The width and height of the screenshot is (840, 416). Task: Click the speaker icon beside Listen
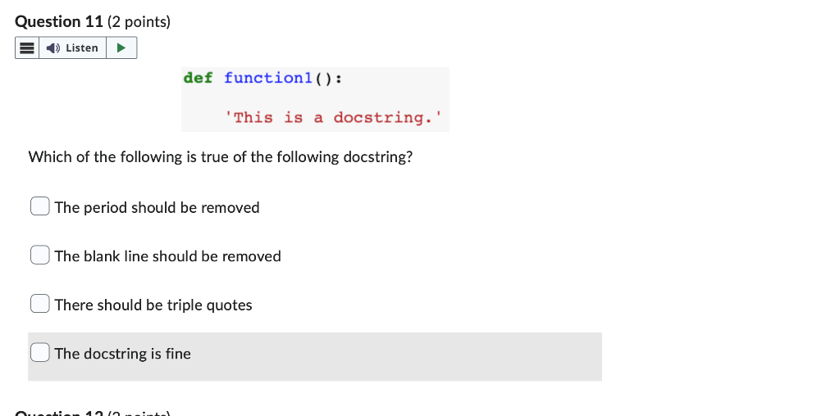(53, 48)
